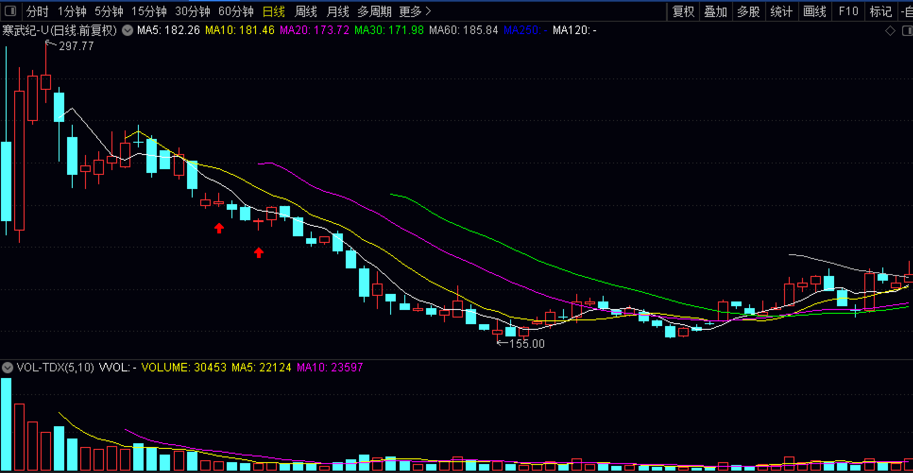Image resolution: width=913 pixels, height=473 pixels.
Task: Toggle the right side panel icon
Action: (x=907, y=31)
